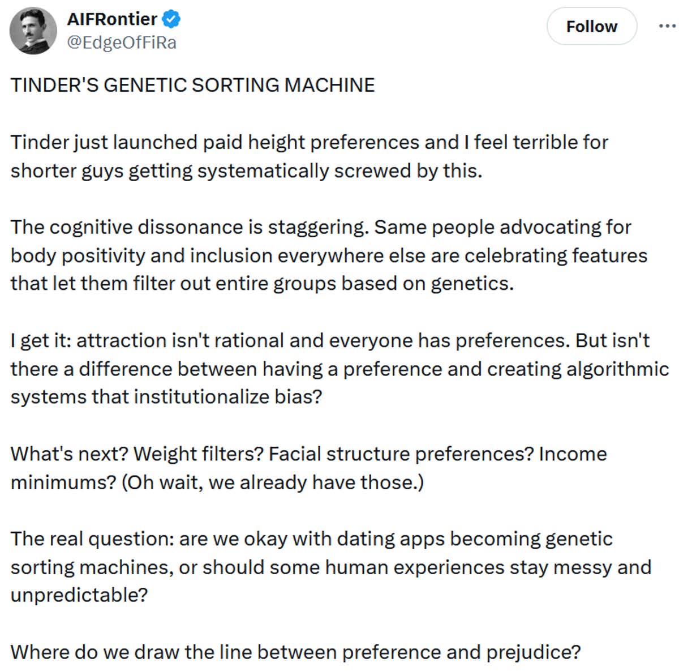Image resolution: width=679 pixels, height=671 pixels.
Task: Click the username area under AIFRontier
Action: click(121, 41)
